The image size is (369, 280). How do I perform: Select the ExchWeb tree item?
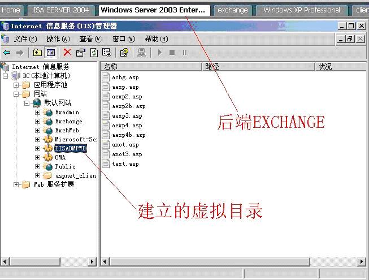(x=67, y=130)
